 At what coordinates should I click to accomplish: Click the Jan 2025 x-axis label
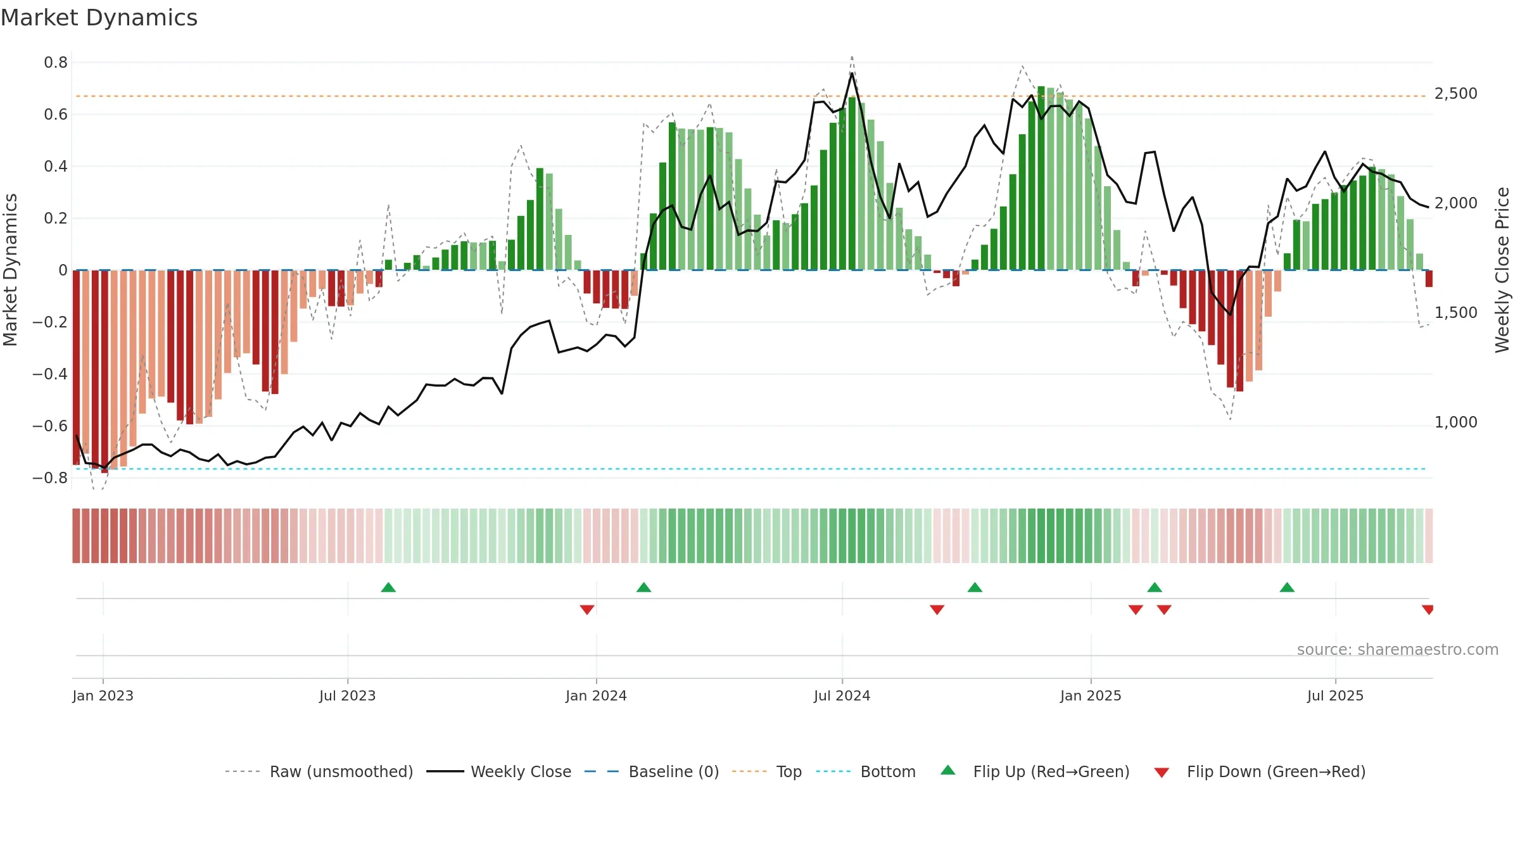(1091, 695)
